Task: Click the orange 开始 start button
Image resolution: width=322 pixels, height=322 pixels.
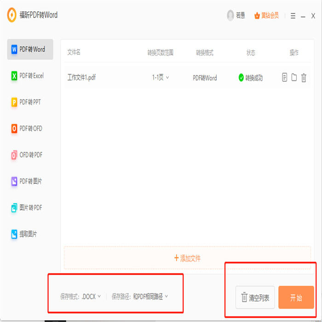Action: click(296, 297)
